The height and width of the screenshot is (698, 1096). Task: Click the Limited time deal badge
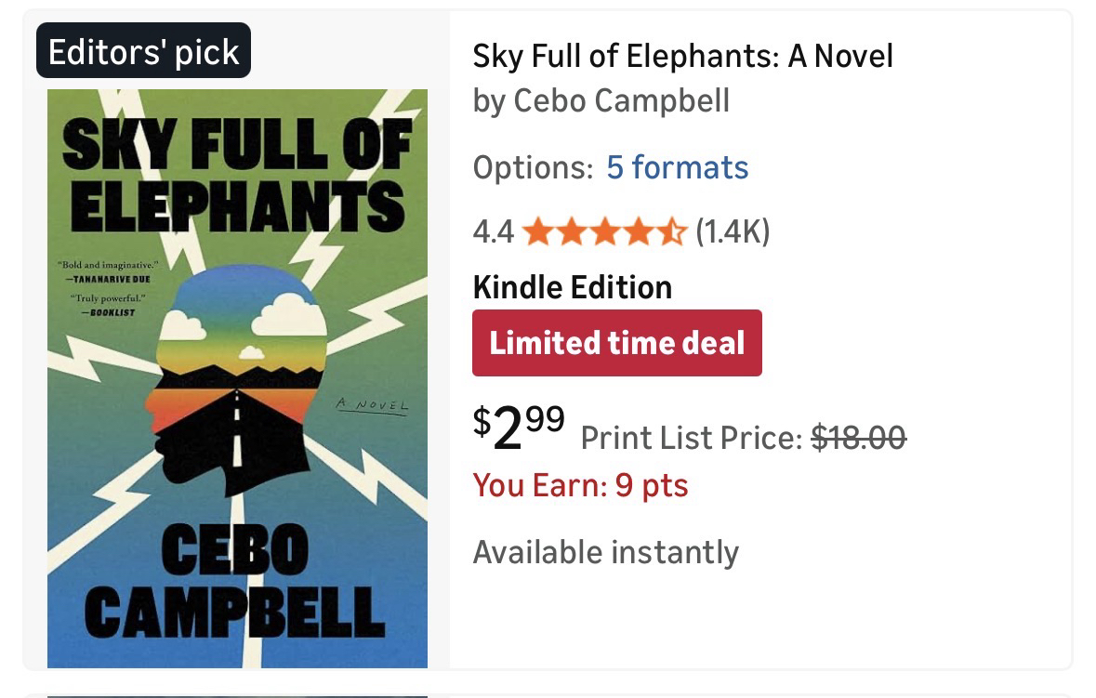click(x=616, y=343)
